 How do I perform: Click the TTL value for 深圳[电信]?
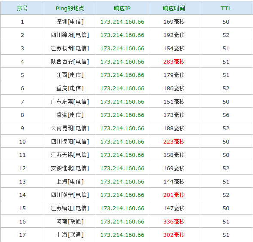pyautogui.click(x=226, y=22)
